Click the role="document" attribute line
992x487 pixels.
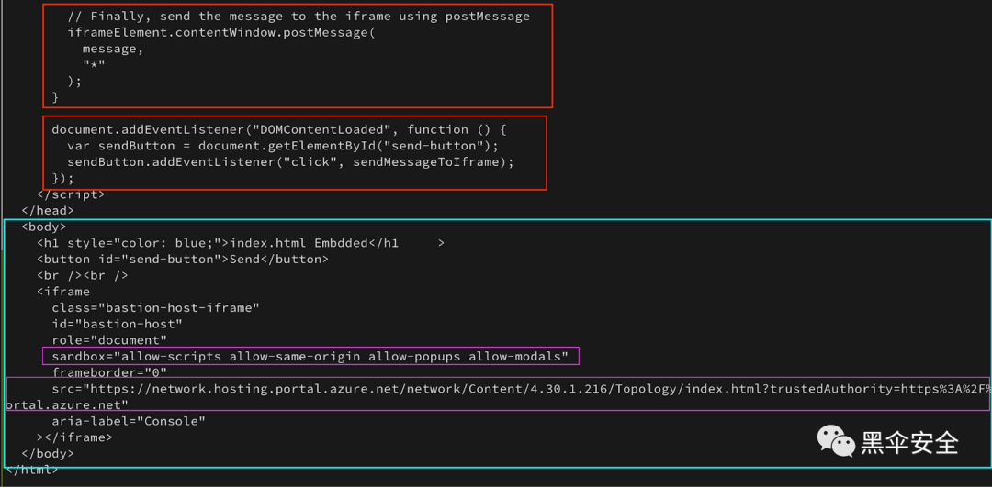tap(108, 340)
